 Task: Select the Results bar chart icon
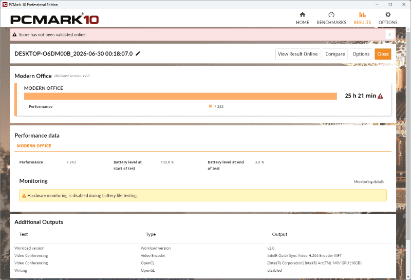(362, 15)
